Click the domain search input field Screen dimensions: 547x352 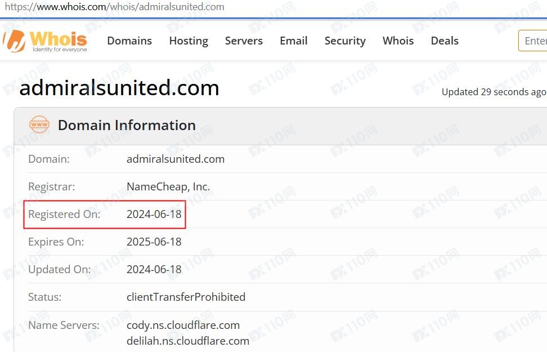533,41
